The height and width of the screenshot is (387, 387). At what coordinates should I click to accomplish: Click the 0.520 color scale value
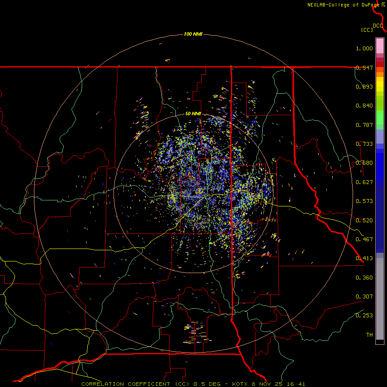364,221
